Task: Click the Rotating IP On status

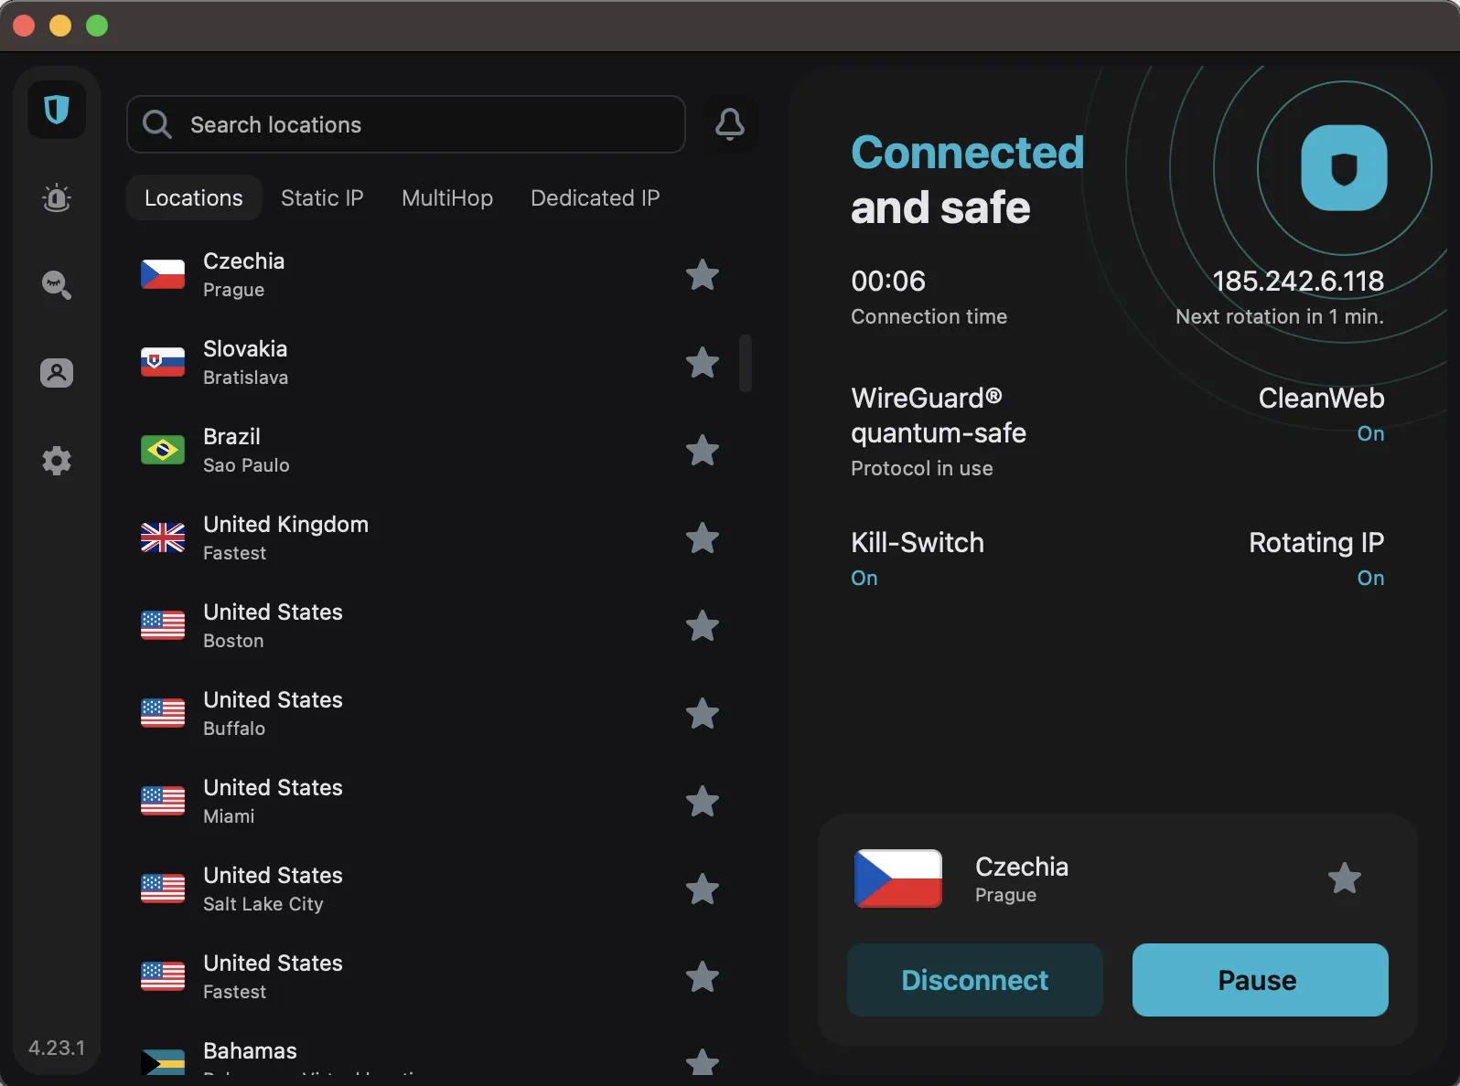Action: pyautogui.click(x=1370, y=578)
